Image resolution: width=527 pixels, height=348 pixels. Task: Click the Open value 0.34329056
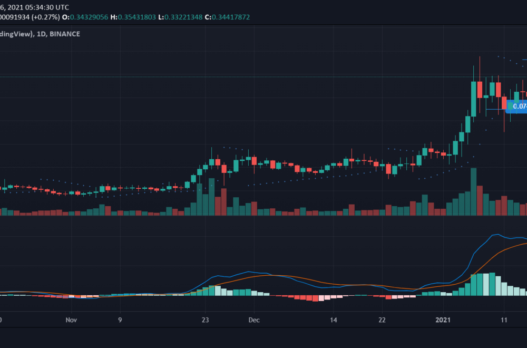89,17
